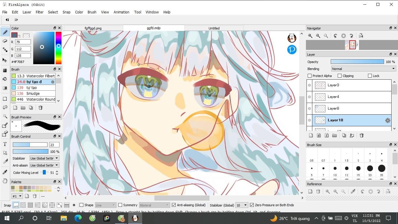The height and width of the screenshot is (224, 398).
Task: Select the Eraser tool in left toolbar
Action: point(5,41)
